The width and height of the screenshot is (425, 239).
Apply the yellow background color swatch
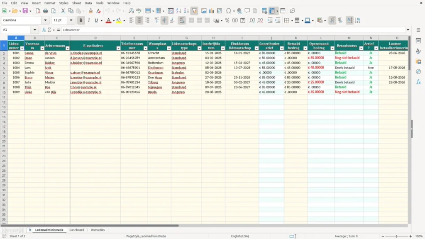pos(119,20)
